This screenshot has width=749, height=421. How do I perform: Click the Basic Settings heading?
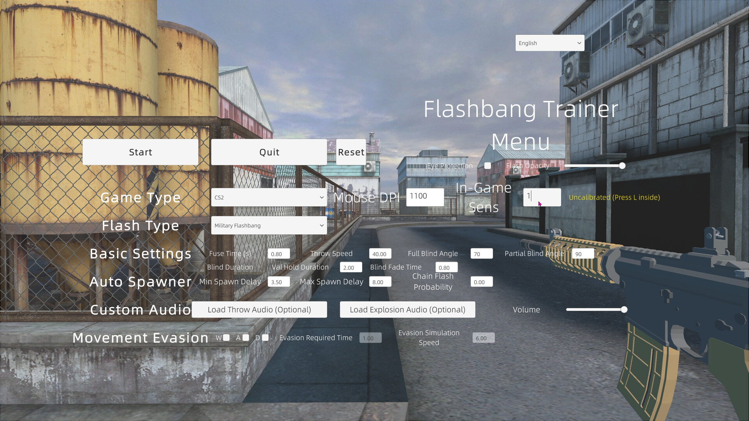[140, 254]
